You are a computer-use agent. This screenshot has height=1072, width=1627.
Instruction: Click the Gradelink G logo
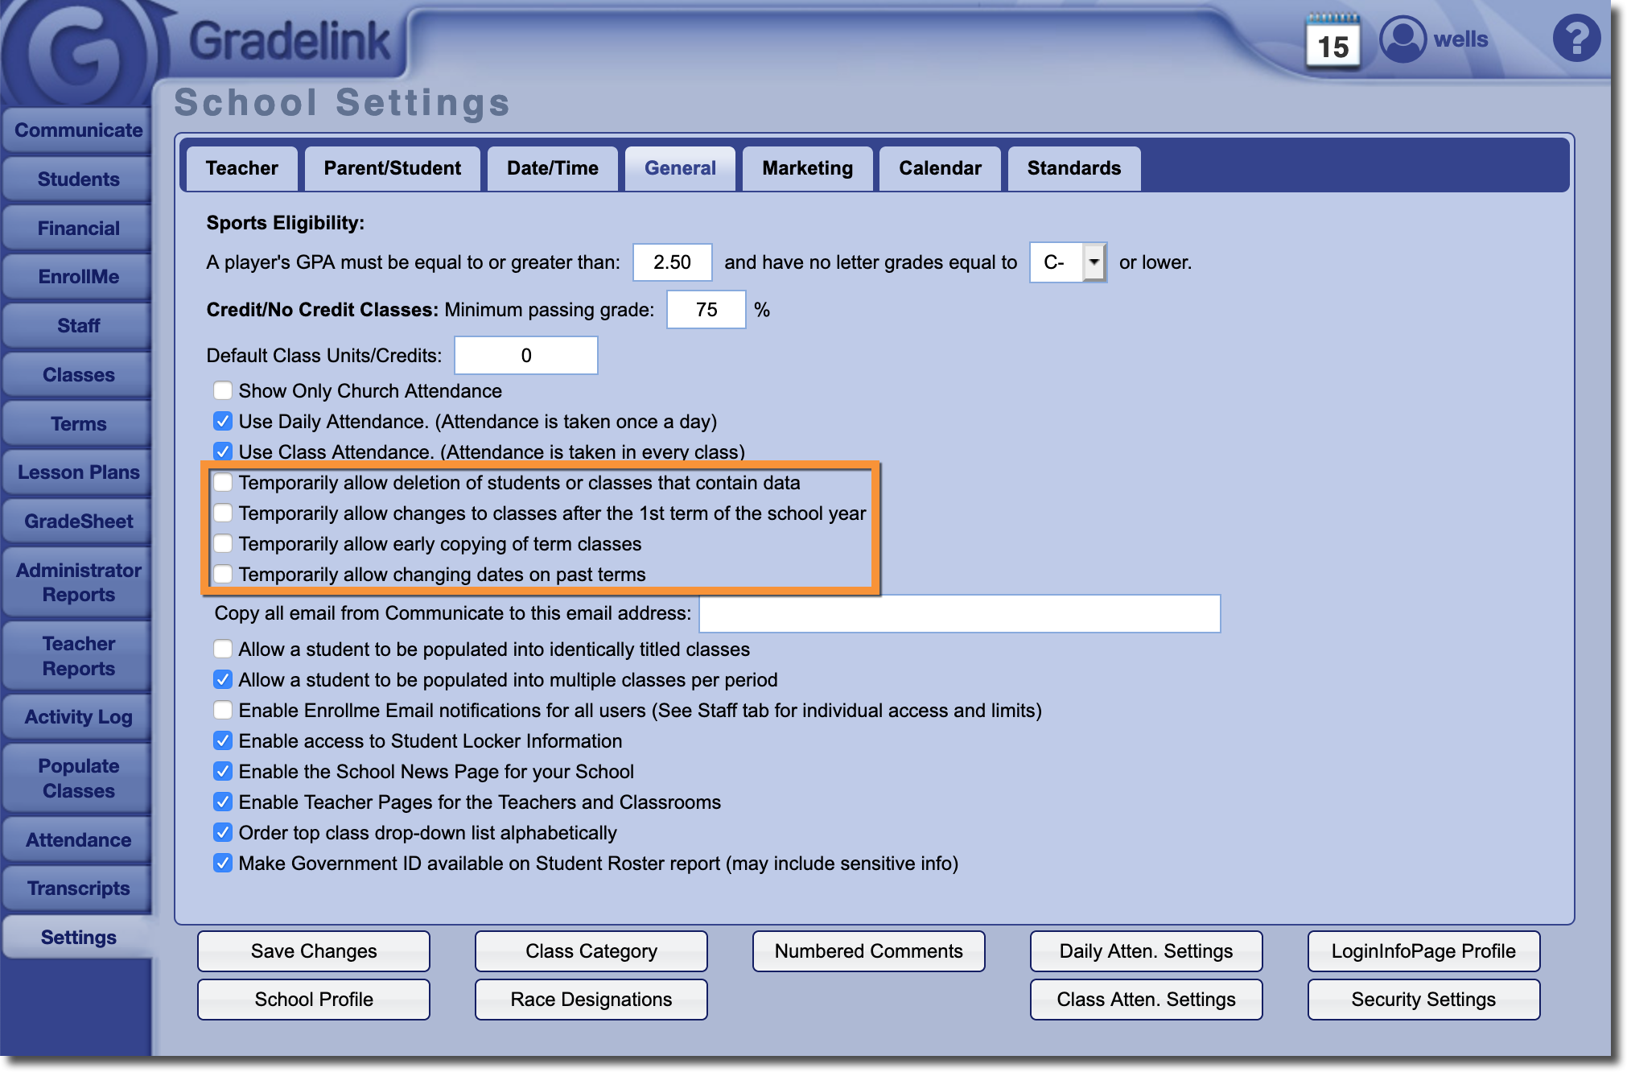(78, 53)
